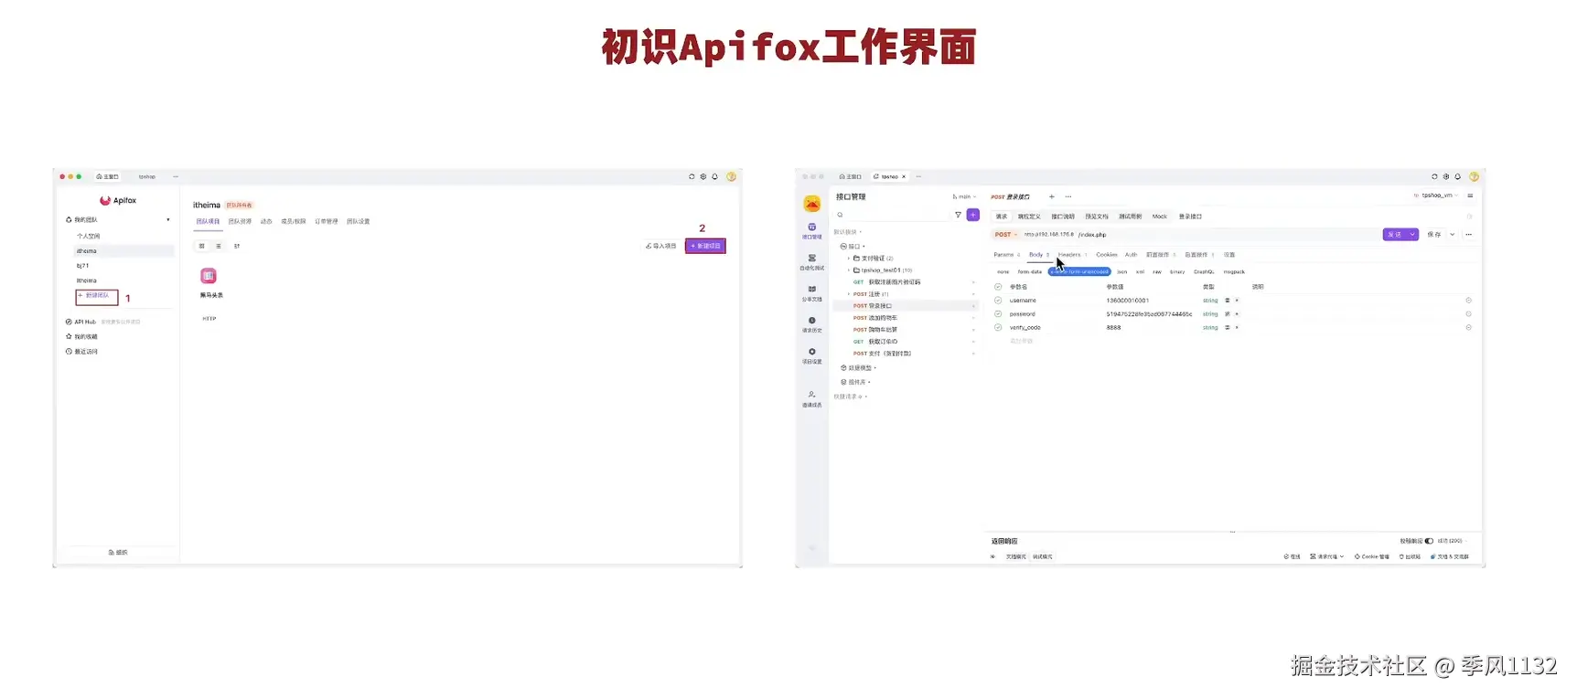Image resolution: width=1577 pixels, height=698 pixels.
Task: Open the 成员/权限 tab
Action: (294, 221)
